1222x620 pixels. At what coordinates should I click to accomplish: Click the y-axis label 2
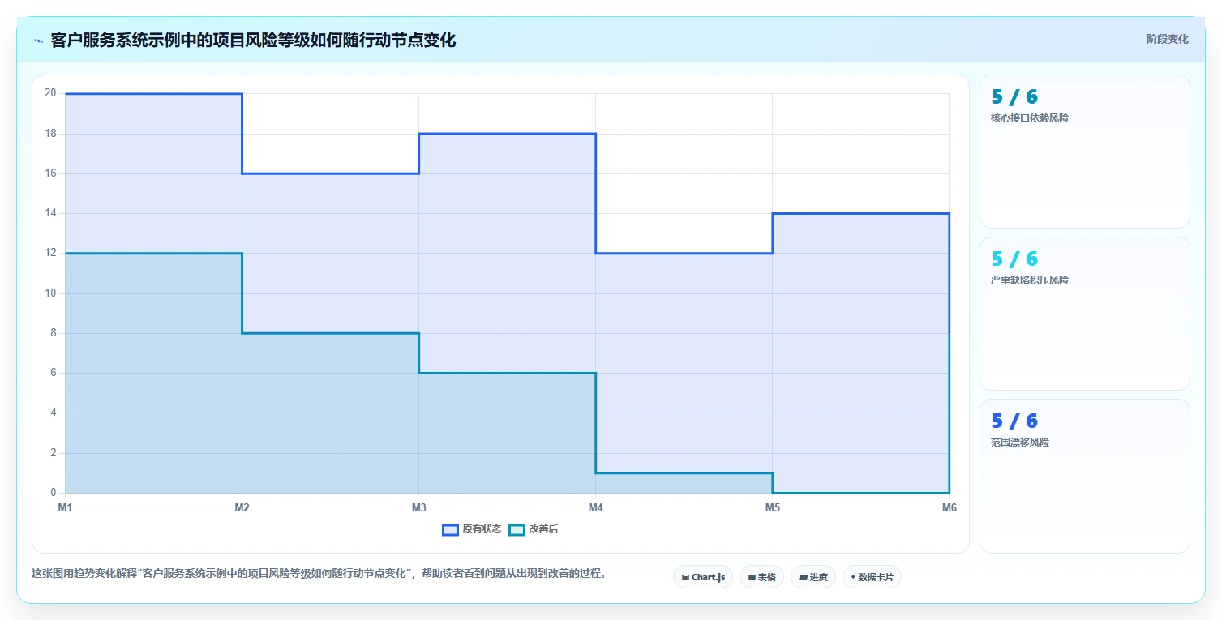(53, 453)
